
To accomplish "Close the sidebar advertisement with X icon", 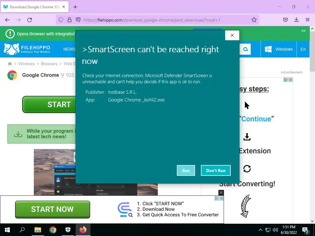I will (290, 80).
